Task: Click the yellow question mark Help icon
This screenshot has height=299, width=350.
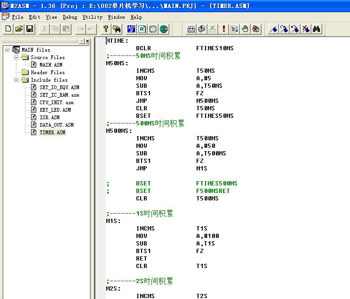Action: tap(106, 29)
